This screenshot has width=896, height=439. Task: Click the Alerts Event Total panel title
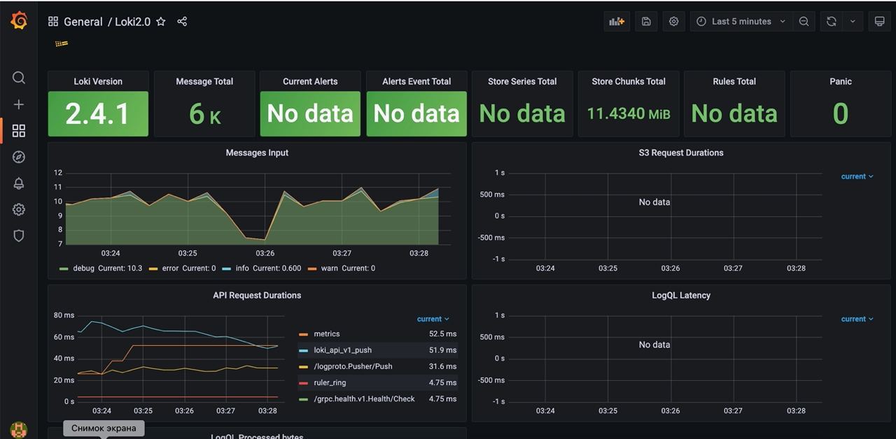pos(416,81)
